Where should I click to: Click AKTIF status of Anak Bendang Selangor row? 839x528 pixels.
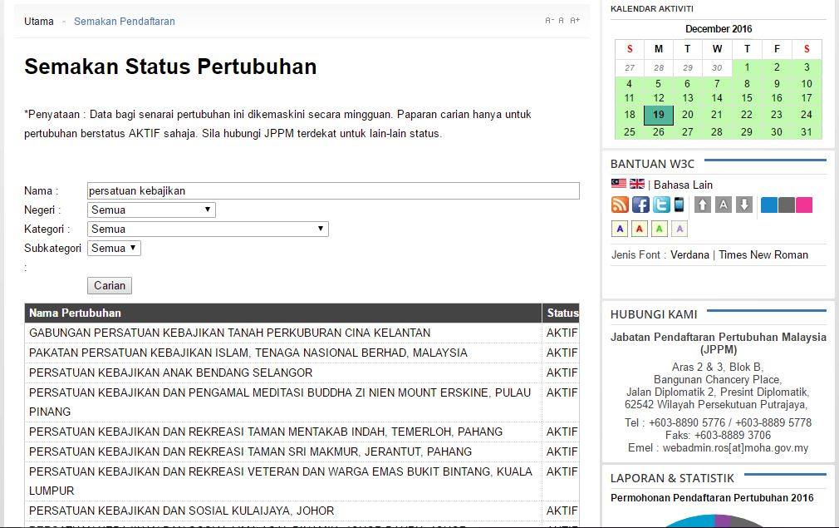tap(562, 373)
